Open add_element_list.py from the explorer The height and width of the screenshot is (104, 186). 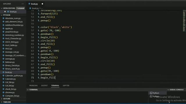point(14,22)
